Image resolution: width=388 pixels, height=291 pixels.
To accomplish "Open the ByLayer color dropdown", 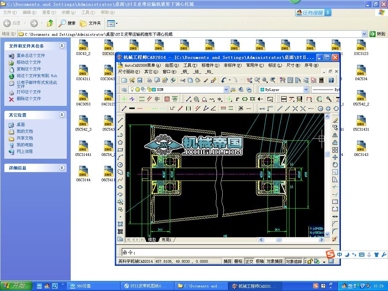I will [306, 90].
